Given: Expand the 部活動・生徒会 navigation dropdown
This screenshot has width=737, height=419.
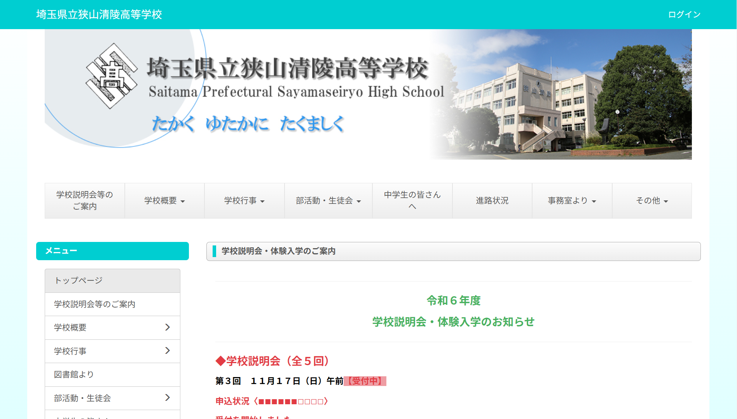Looking at the screenshot, I should tap(328, 200).
